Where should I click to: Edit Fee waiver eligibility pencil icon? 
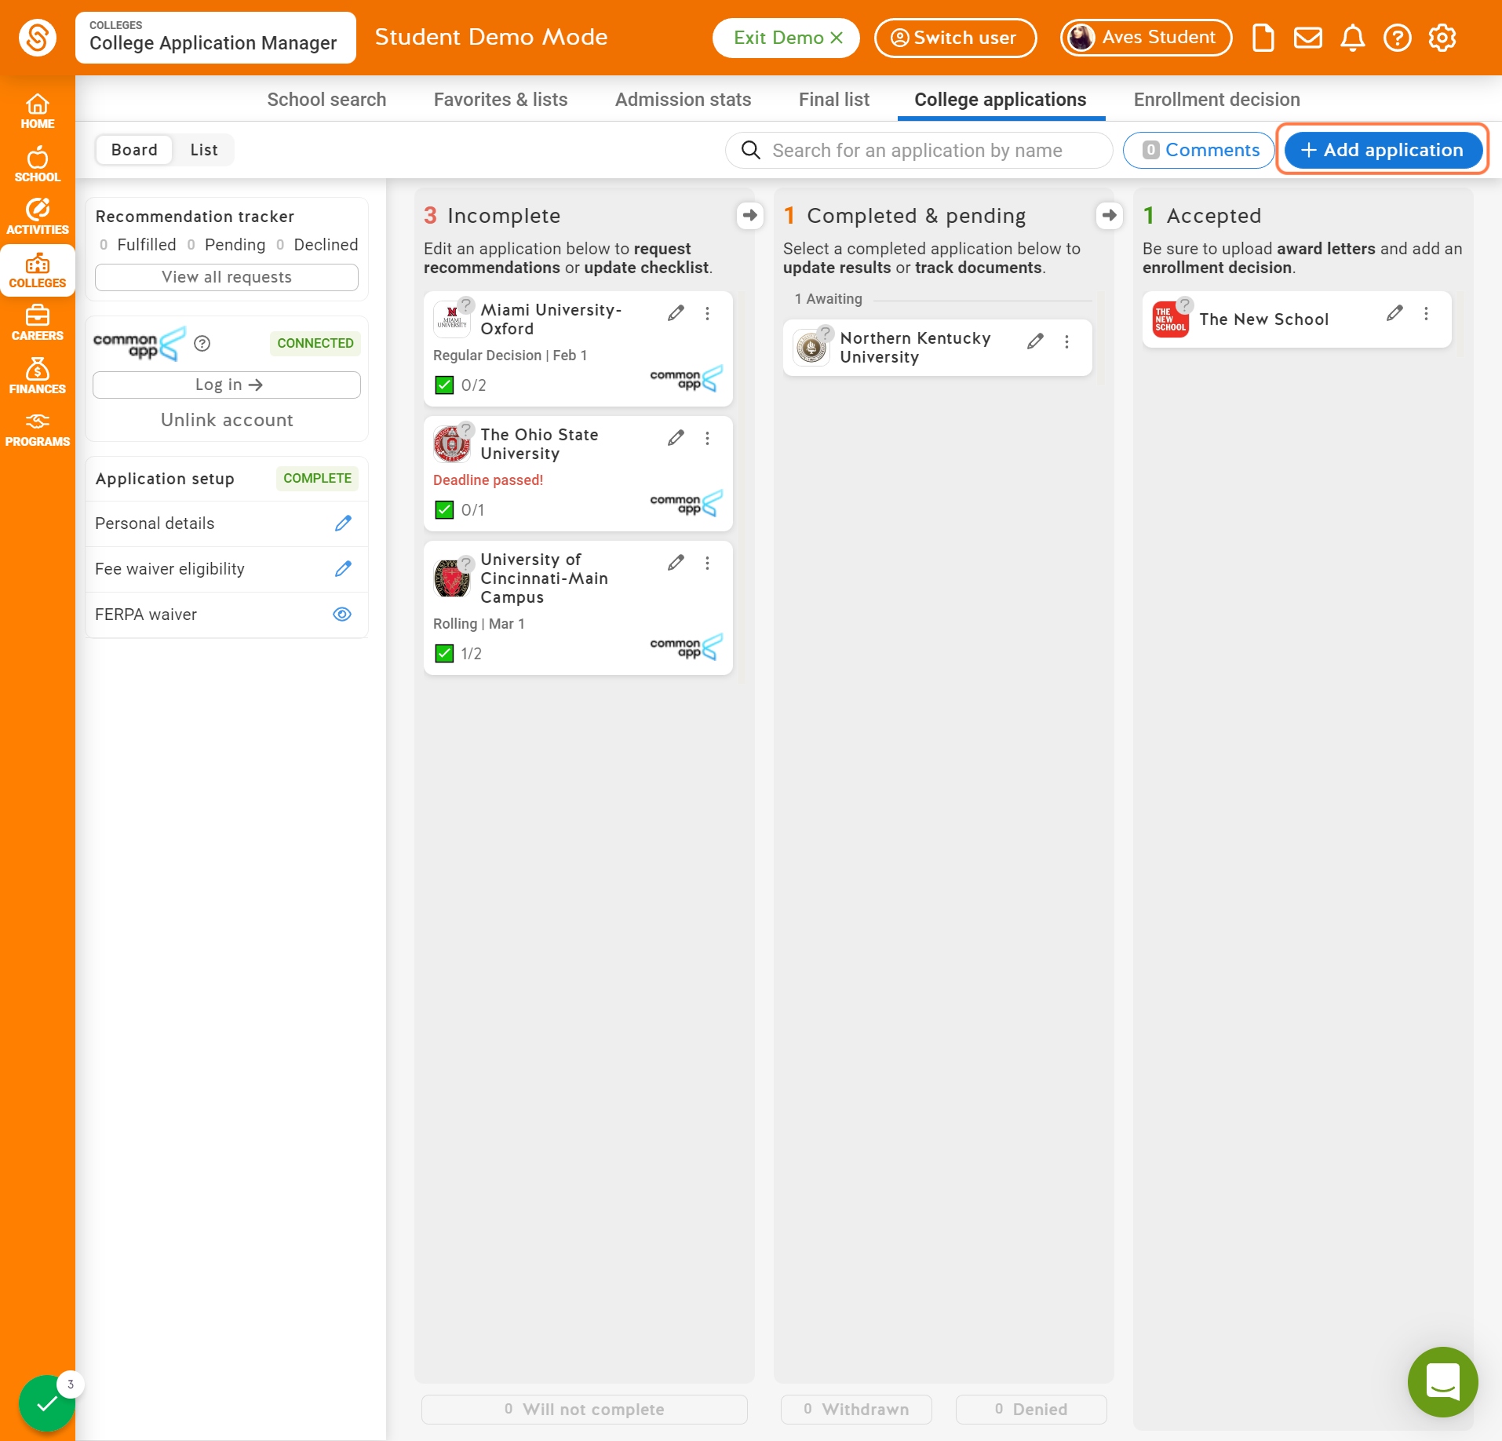coord(343,569)
